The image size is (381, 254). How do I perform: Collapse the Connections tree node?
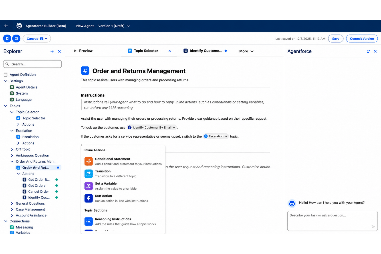[6, 221]
